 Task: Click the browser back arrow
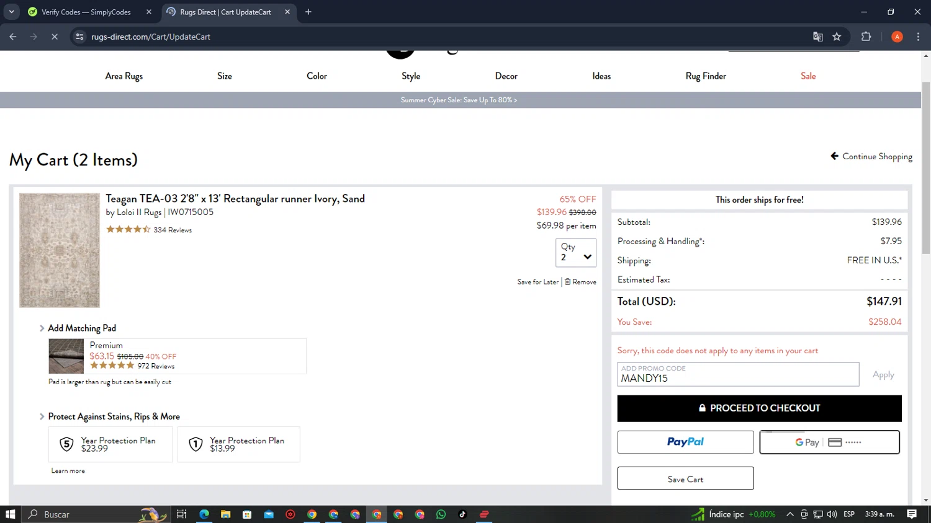[x=13, y=37]
